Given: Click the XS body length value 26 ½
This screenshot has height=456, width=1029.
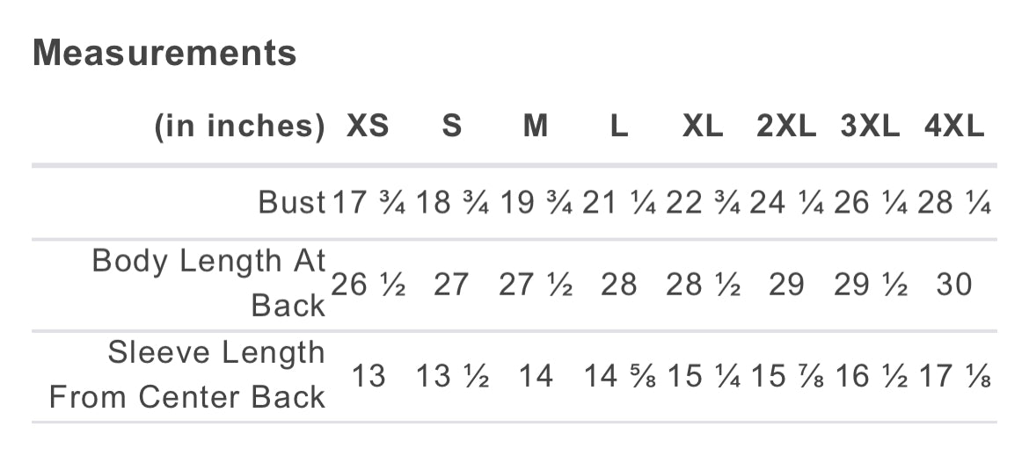Looking at the screenshot, I should point(368,286).
